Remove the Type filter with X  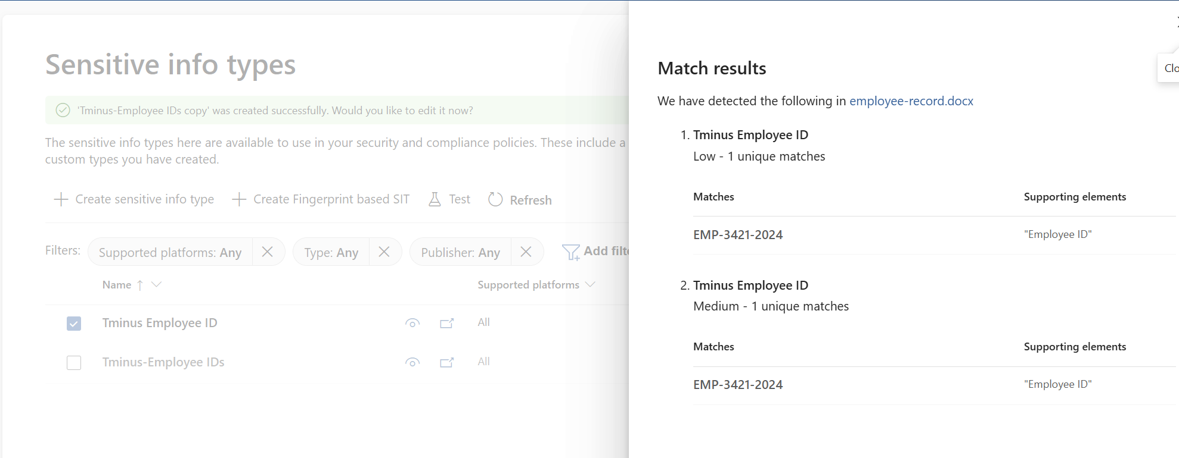384,252
